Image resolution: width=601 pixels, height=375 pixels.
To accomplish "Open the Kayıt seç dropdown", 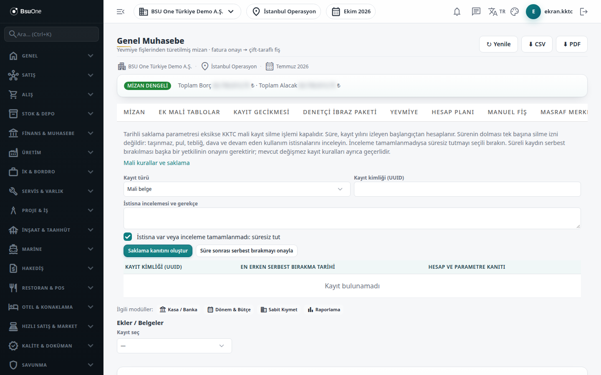I will 174,346.
